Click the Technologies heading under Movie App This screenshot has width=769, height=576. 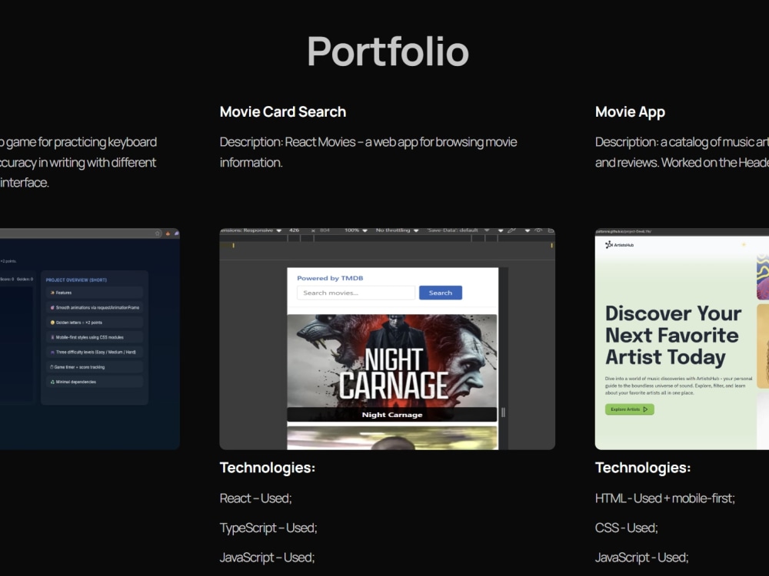[x=643, y=468]
